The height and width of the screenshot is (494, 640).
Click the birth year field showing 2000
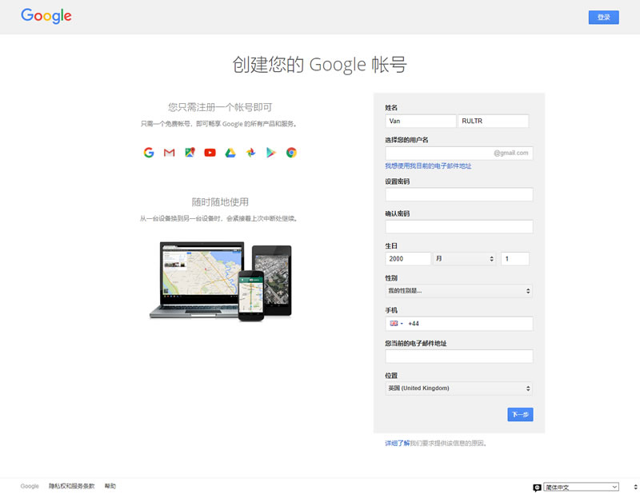point(408,259)
